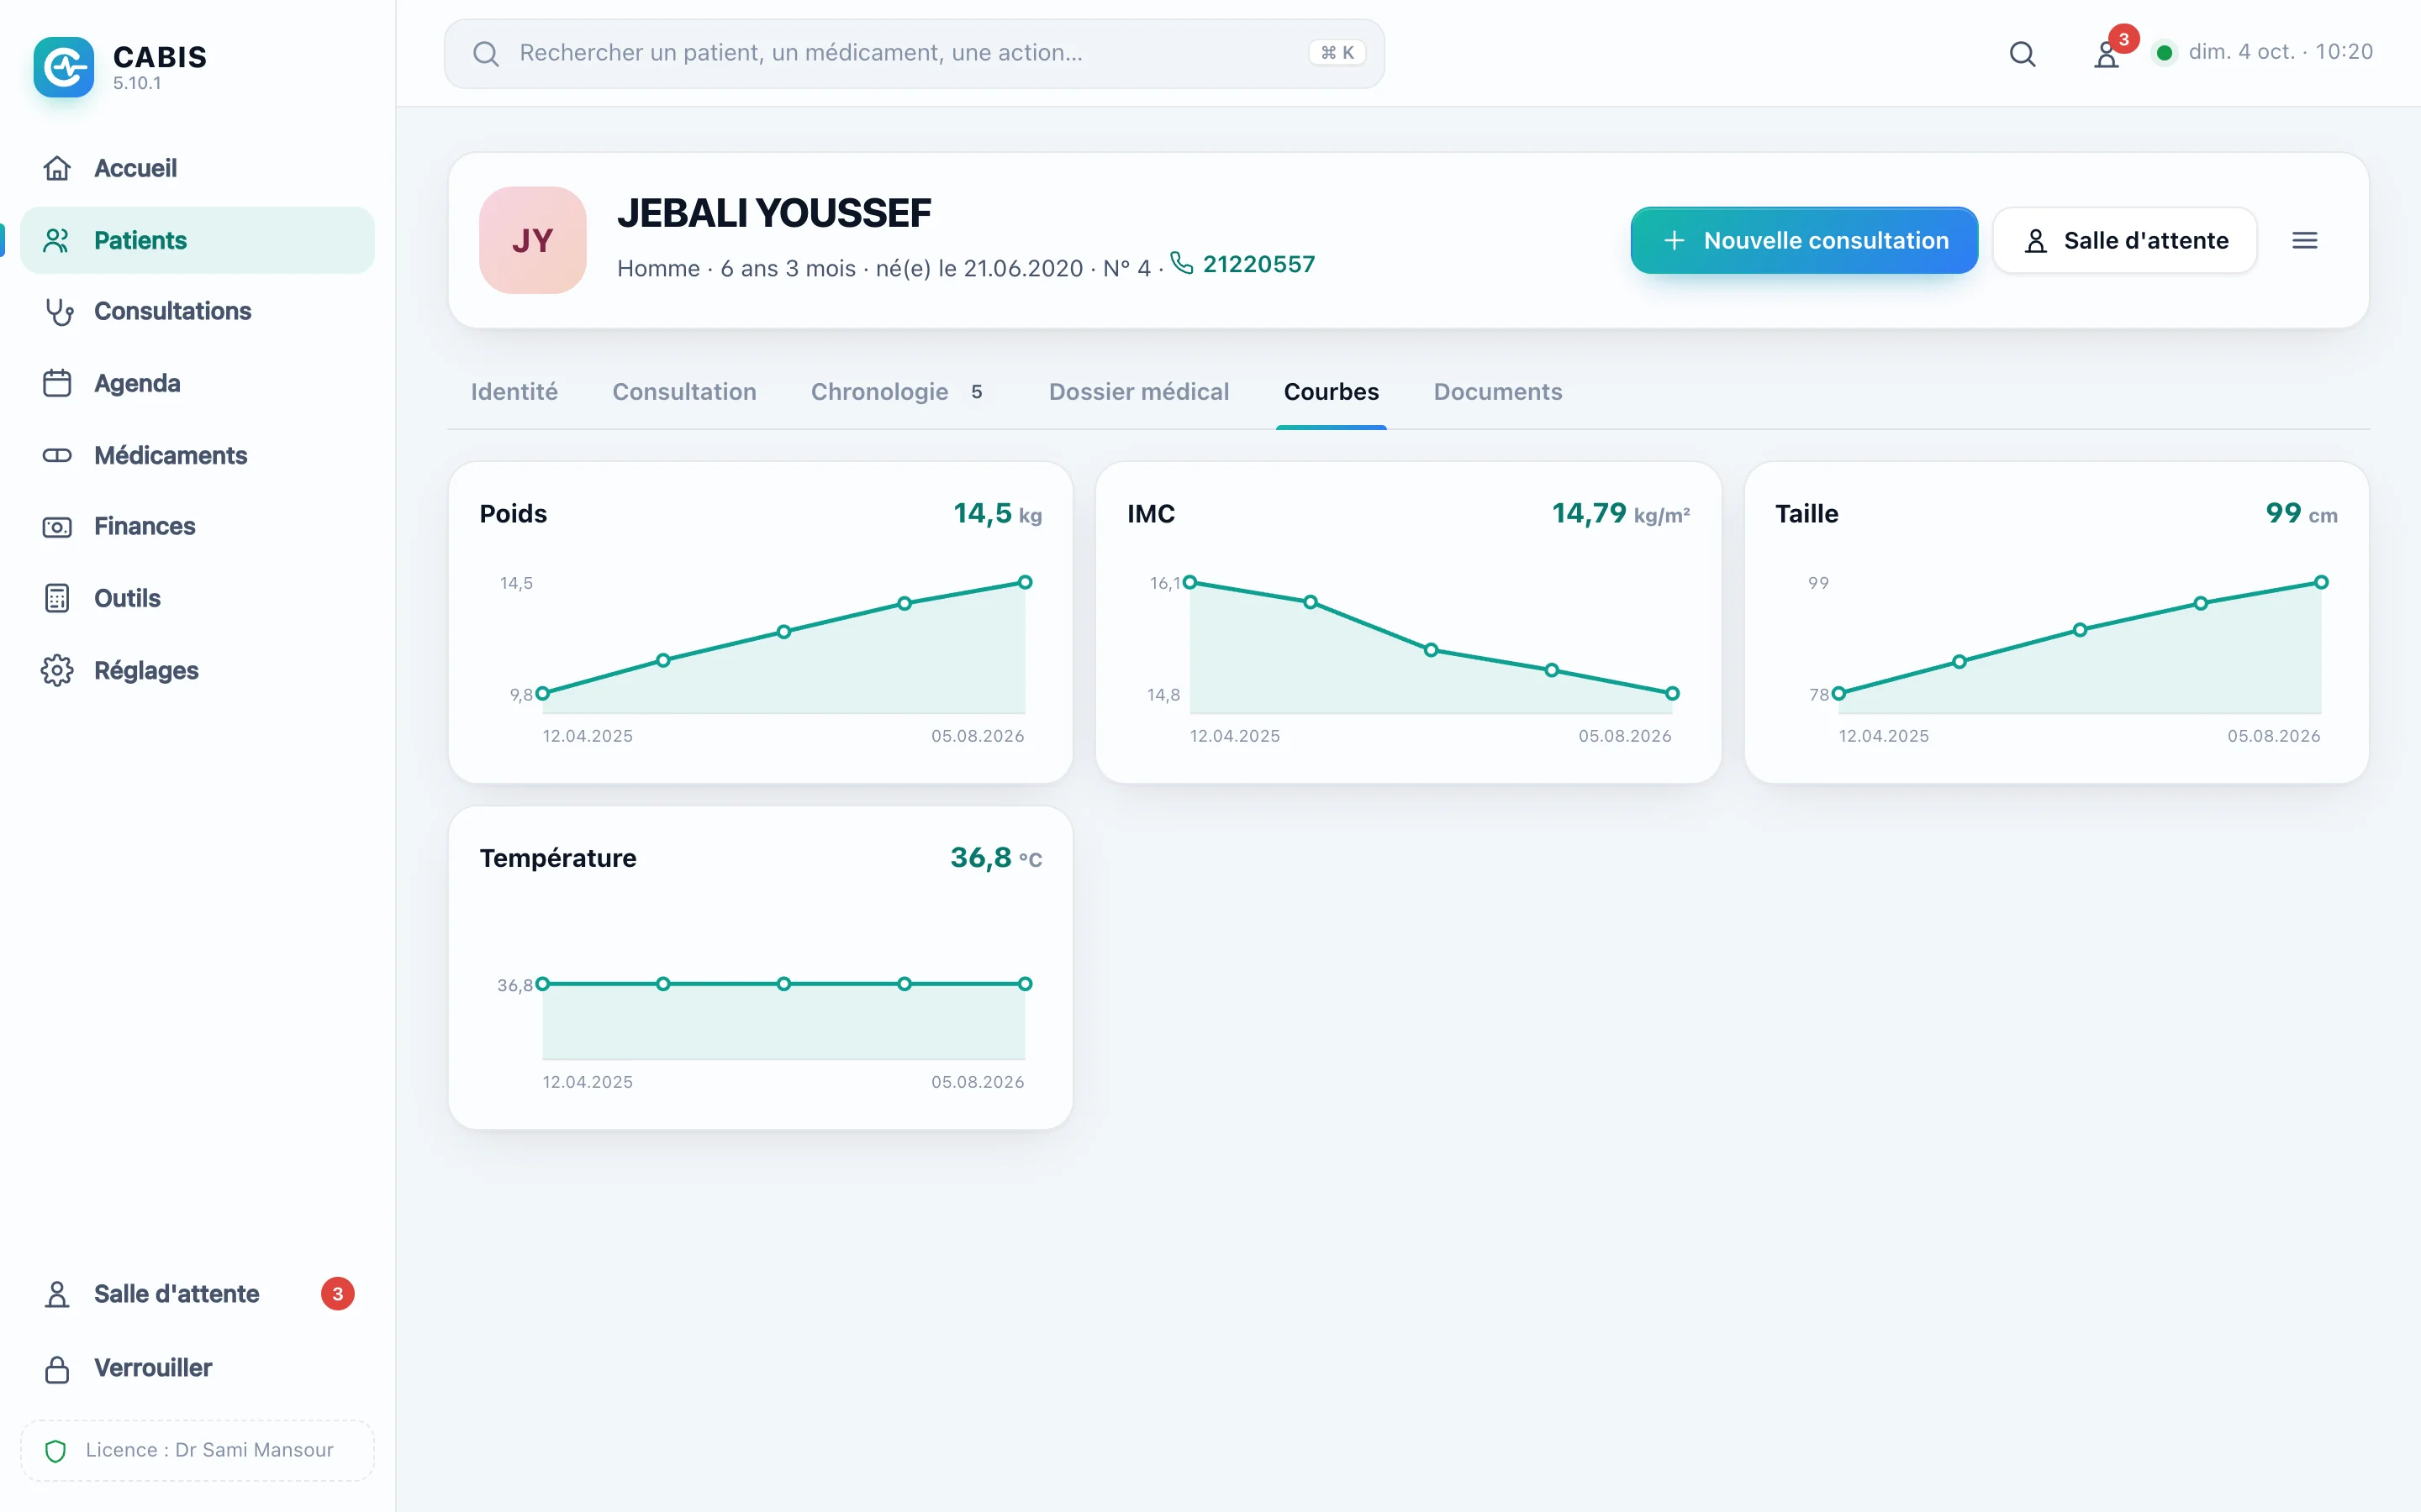The height and width of the screenshot is (1512, 2421).
Task: Click the first data point on IMC chart
Action: point(1189,582)
